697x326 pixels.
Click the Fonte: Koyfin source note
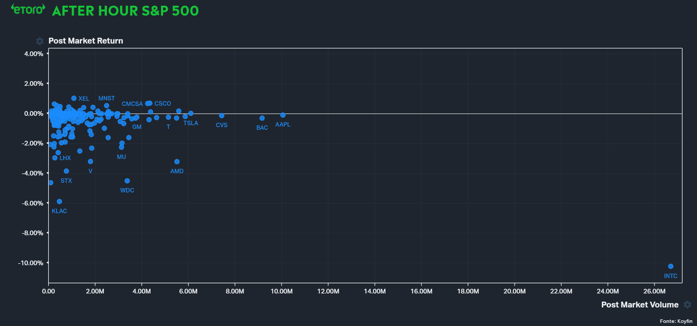pos(676,322)
